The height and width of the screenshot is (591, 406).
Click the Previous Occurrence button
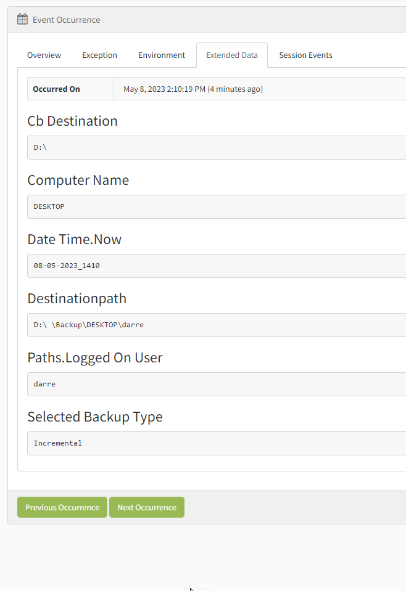pyautogui.click(x=62, y=507)
